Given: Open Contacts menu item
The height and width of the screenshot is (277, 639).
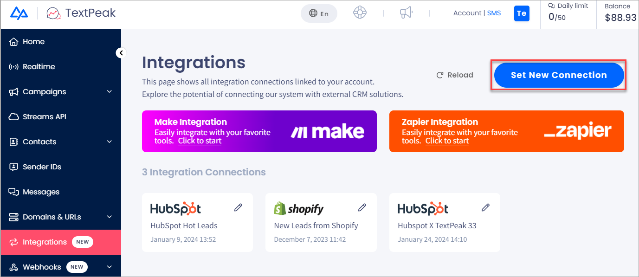Looking at the screenshot, I should click(x=61, y=142).
